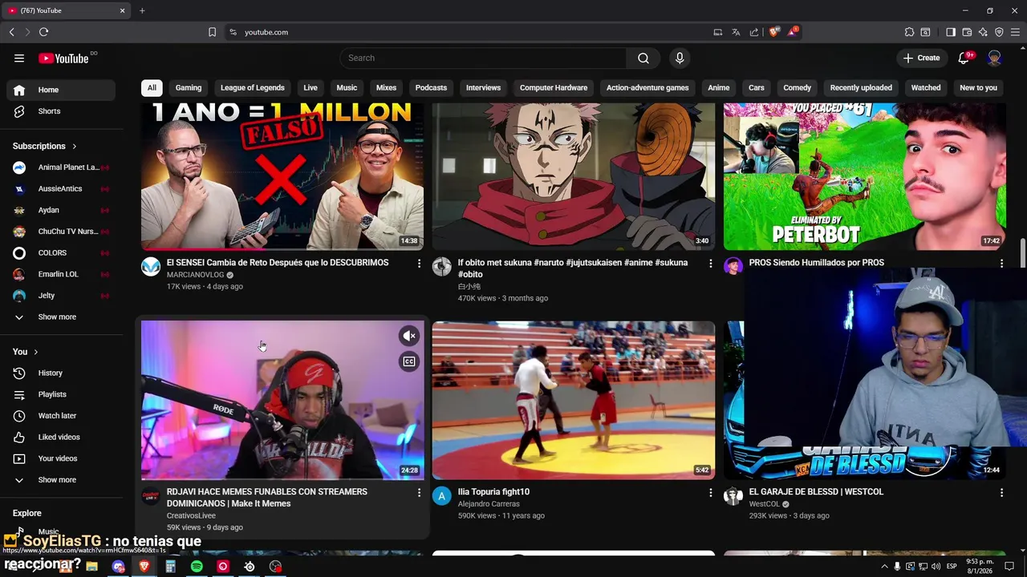The image size is (1027, 577).
Task: Click the Create button
Action: point(921,58)
